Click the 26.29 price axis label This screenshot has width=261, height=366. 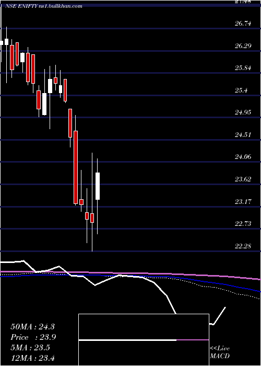tap(243, 46)
